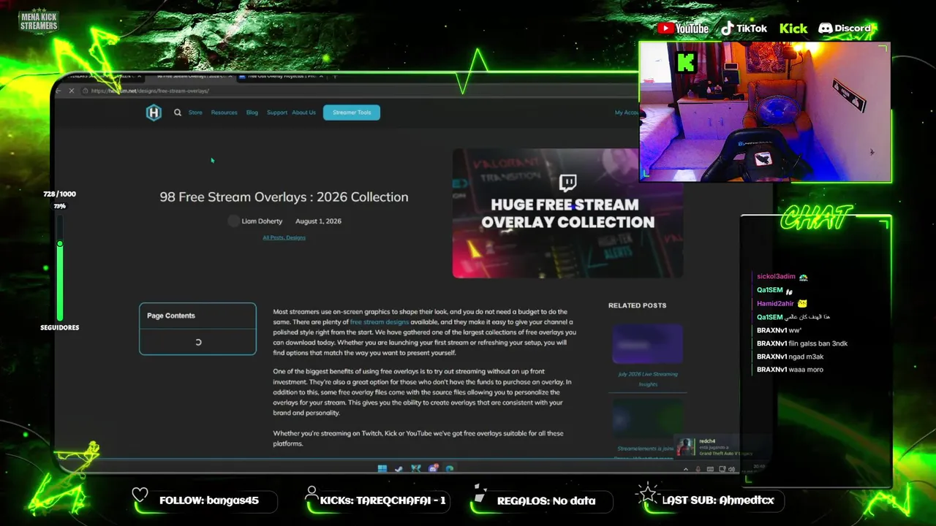Image resolution: width=936 pixels, height=526 pixels.
Task: Click chat username Hamid2ahir
Action: coord(775,304)
